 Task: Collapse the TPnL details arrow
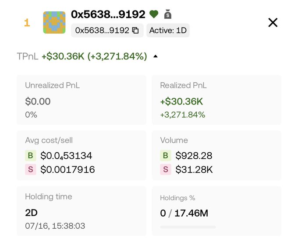point(156,56)
